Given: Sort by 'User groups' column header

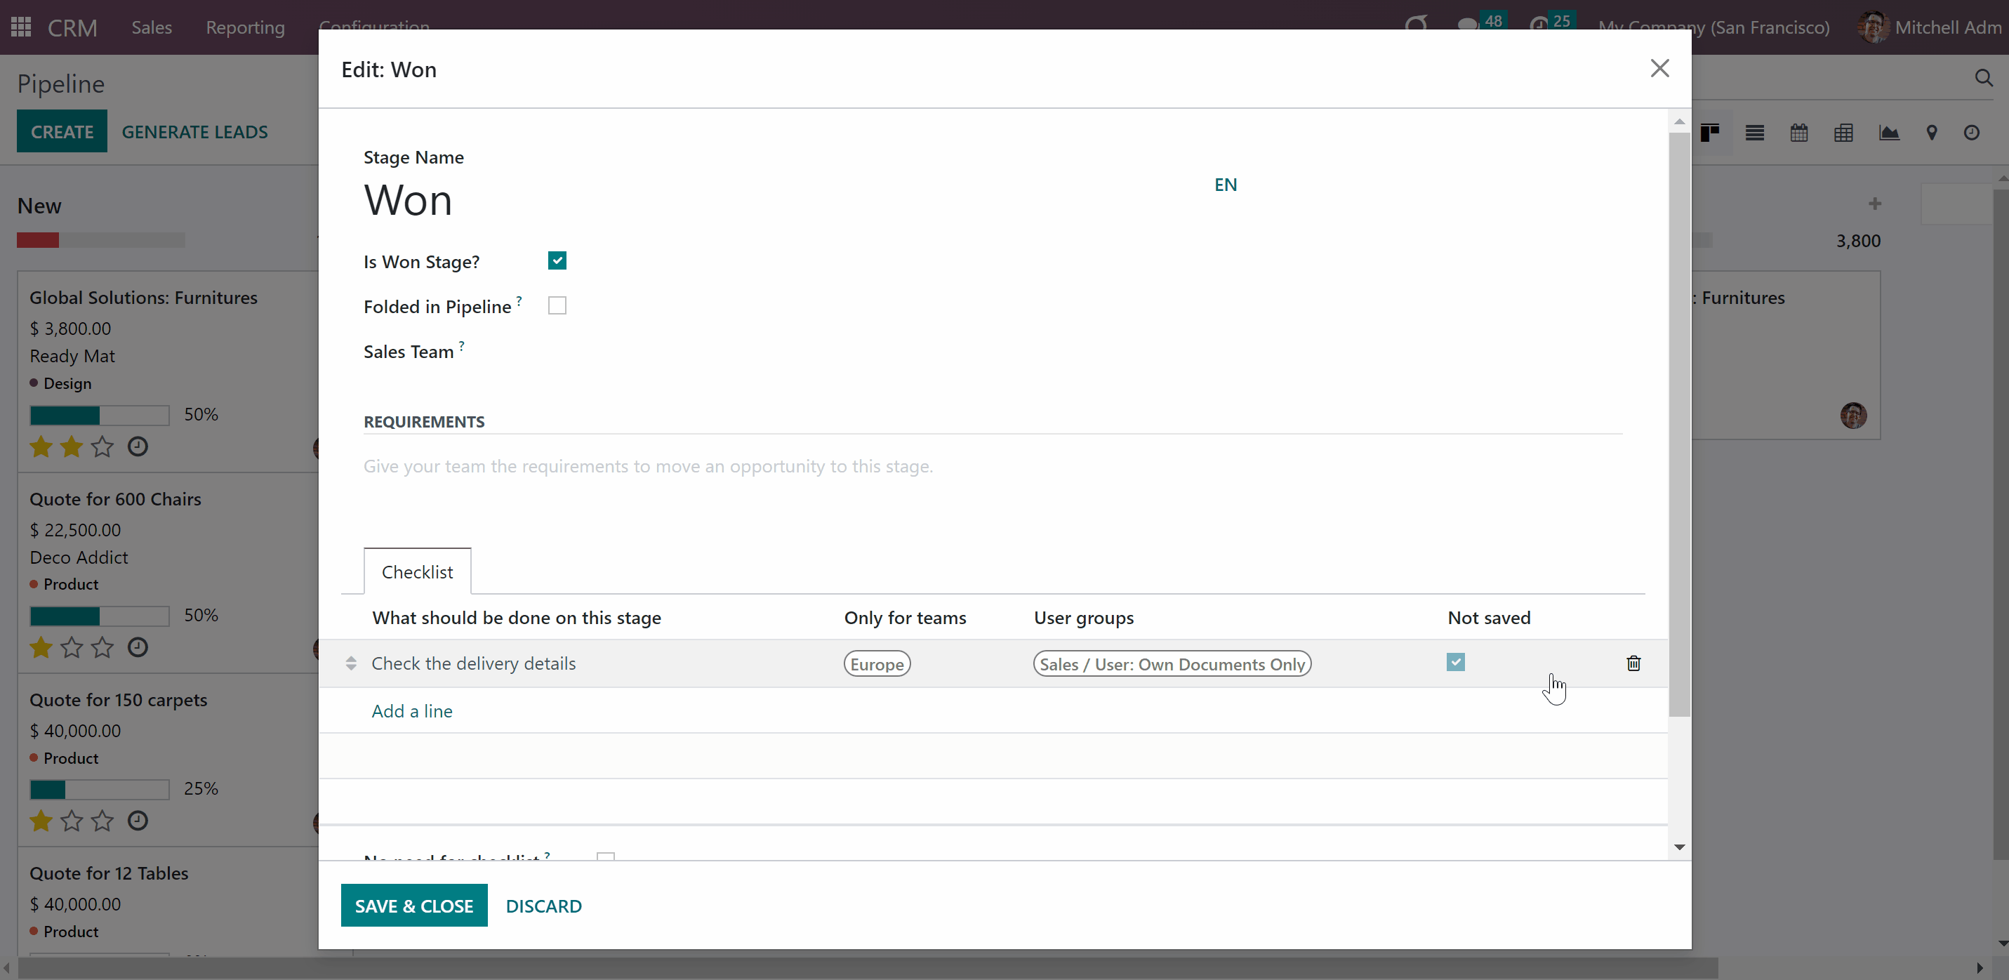Looking at the screenshot, I should [1083, 618].
